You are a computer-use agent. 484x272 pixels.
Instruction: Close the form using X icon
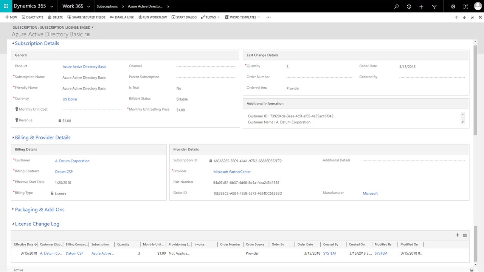coord(480,17)
